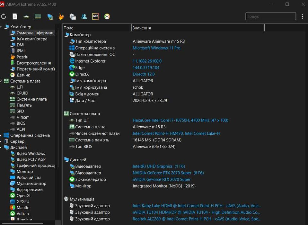
Task: Click the Realtek ALC289 audio link
Action: (197, 219)
